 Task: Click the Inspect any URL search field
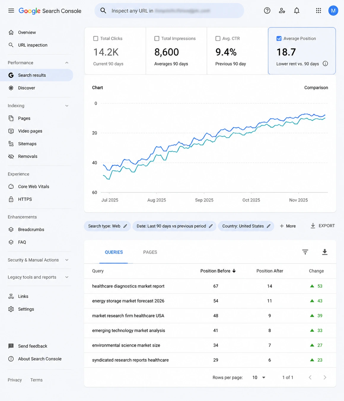(x=169, y=11)
